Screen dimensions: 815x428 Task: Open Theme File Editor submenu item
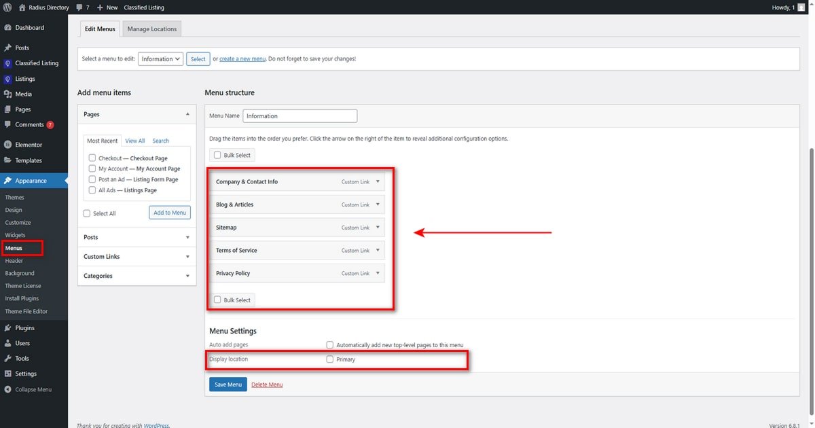pos(26,311)
